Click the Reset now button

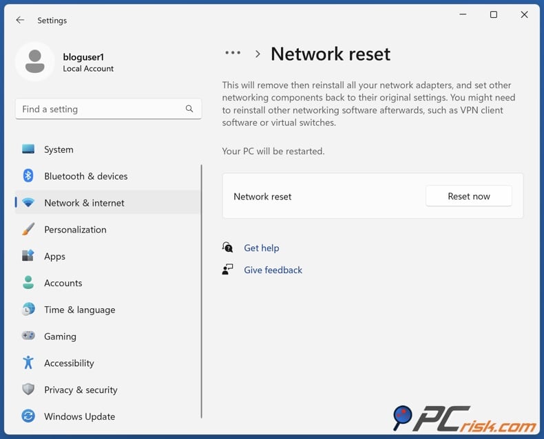click(469, 196)
